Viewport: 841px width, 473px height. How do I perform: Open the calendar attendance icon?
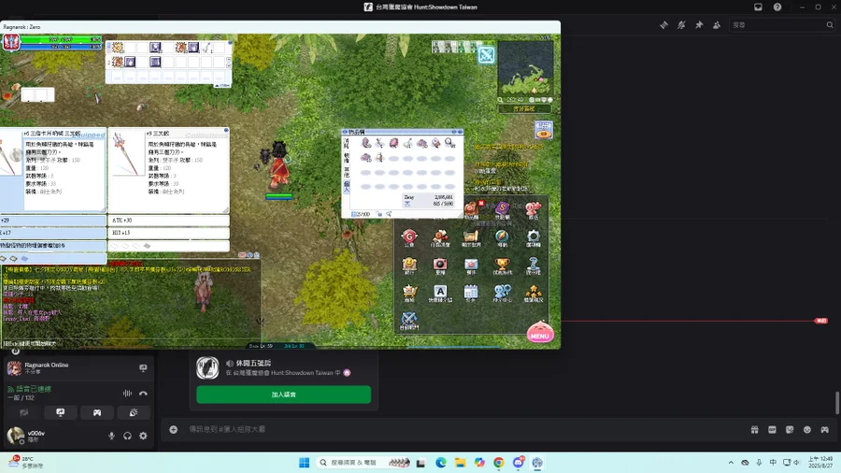(471, 292)
